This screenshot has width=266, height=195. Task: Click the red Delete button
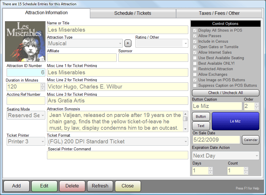72,186
